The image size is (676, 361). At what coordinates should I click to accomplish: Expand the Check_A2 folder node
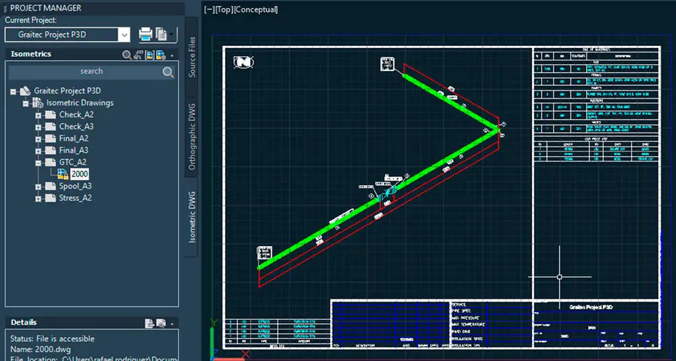click(39, 115)
